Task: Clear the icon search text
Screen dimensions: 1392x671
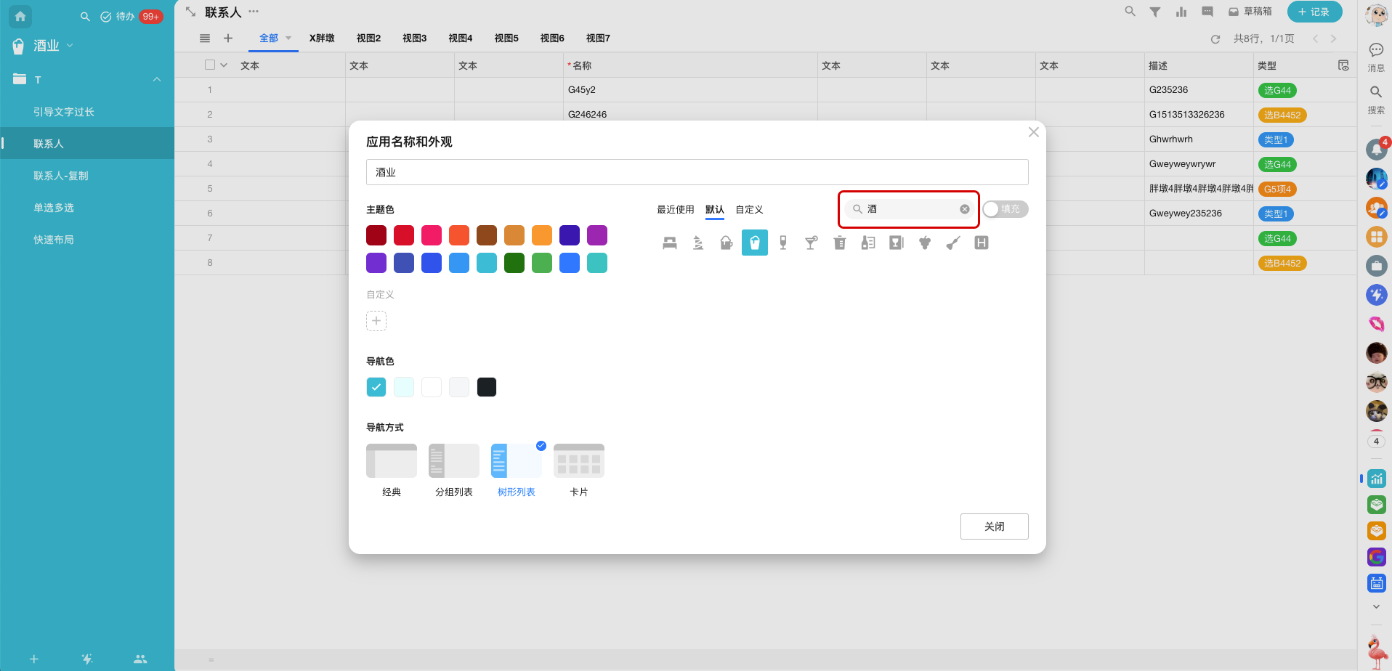Action: coord(964,209)
